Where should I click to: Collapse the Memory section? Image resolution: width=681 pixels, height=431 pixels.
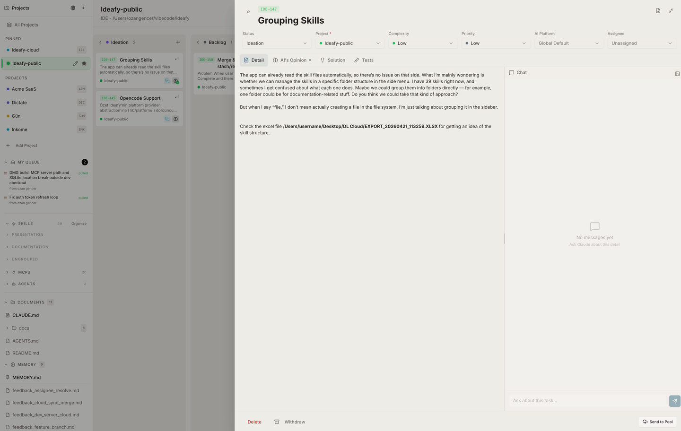point(6,365)
